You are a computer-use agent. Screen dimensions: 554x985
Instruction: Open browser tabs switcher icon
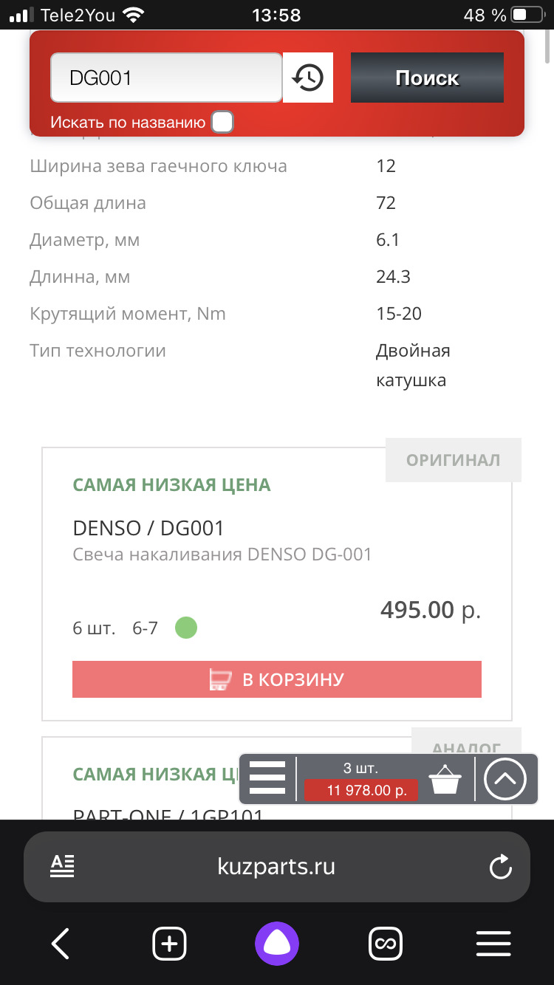(384, 944)
